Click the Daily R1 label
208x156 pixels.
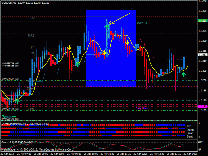142,23
